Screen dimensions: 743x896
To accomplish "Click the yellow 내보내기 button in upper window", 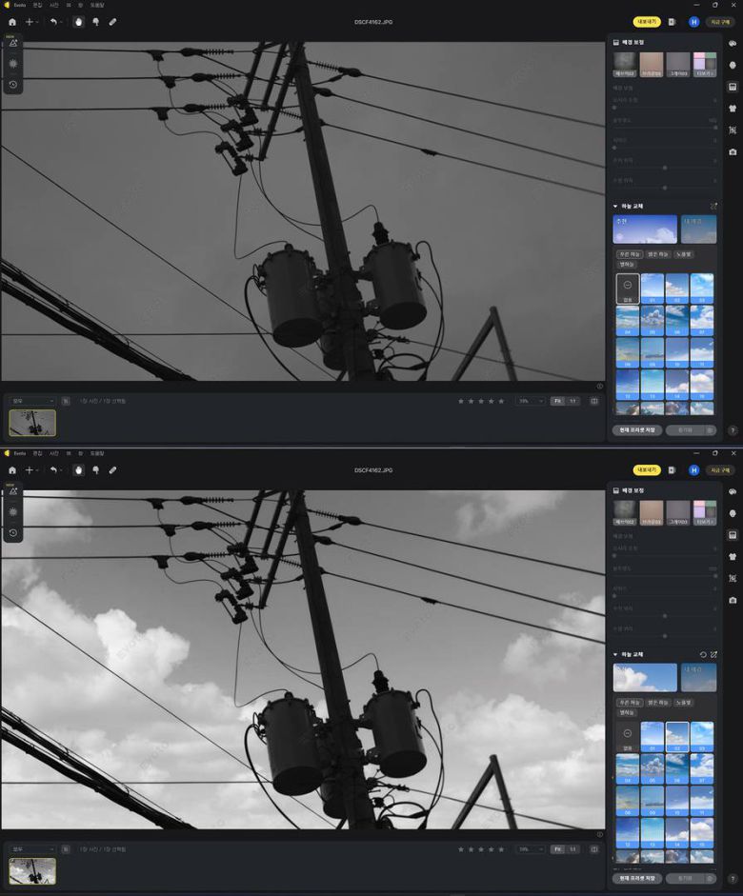I will [x=647, y=21].
